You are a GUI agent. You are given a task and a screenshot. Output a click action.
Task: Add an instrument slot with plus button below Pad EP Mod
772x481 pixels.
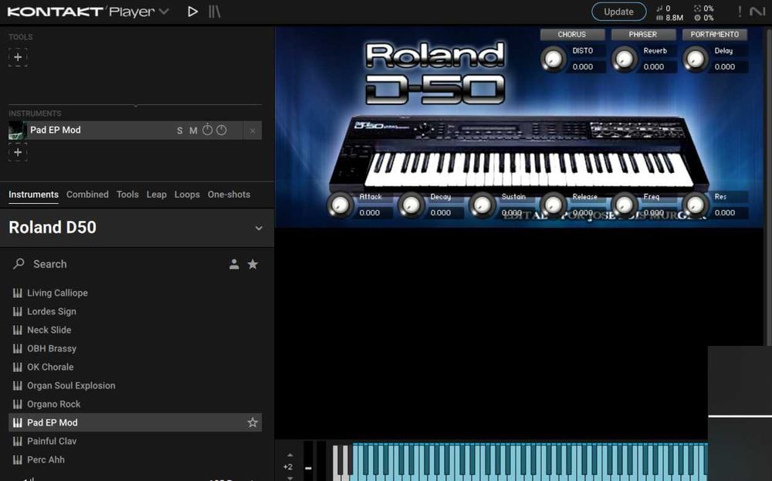(18, 152)
